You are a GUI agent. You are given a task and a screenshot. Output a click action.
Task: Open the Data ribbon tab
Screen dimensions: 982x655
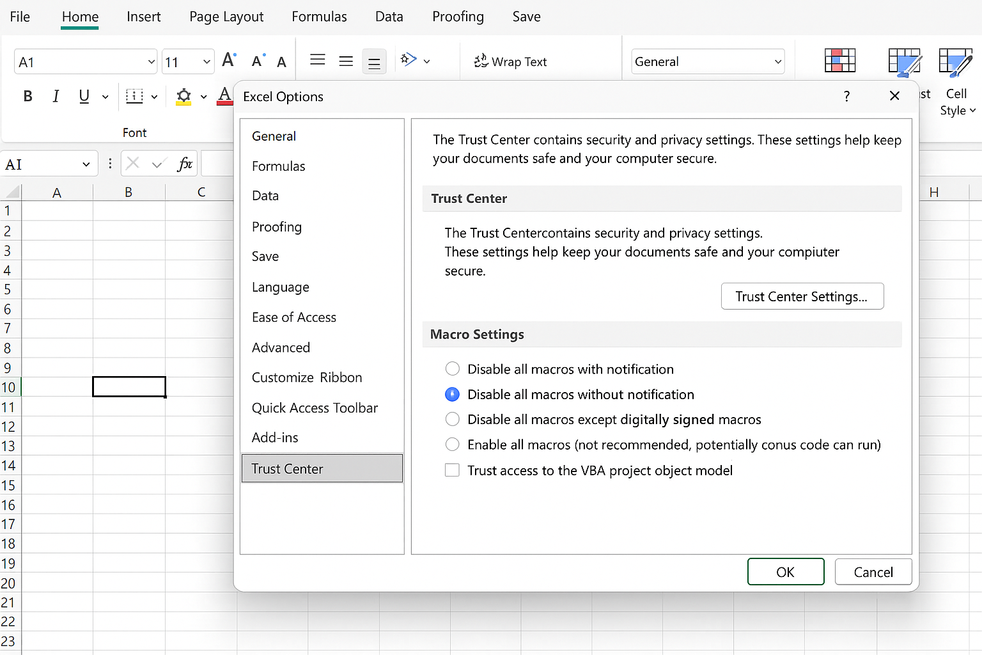(x=389, y=17)
